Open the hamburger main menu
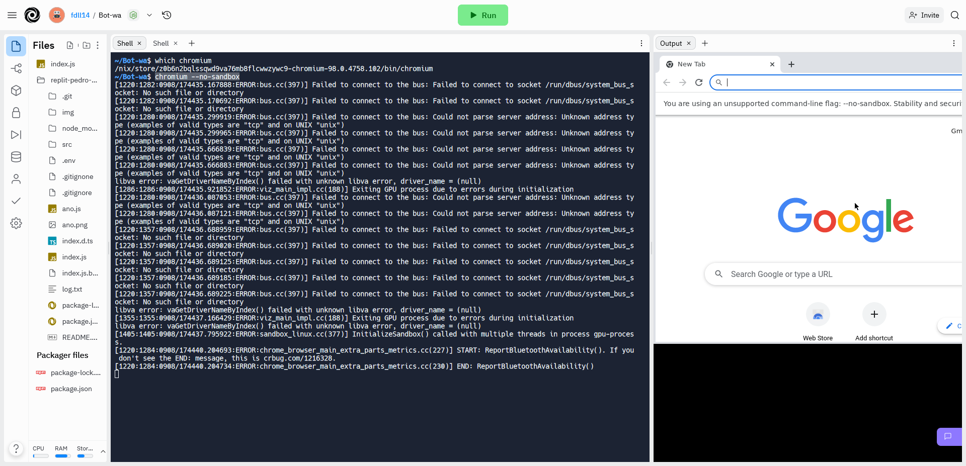Viewport: 966px width, 466px height. click(12, 15)
